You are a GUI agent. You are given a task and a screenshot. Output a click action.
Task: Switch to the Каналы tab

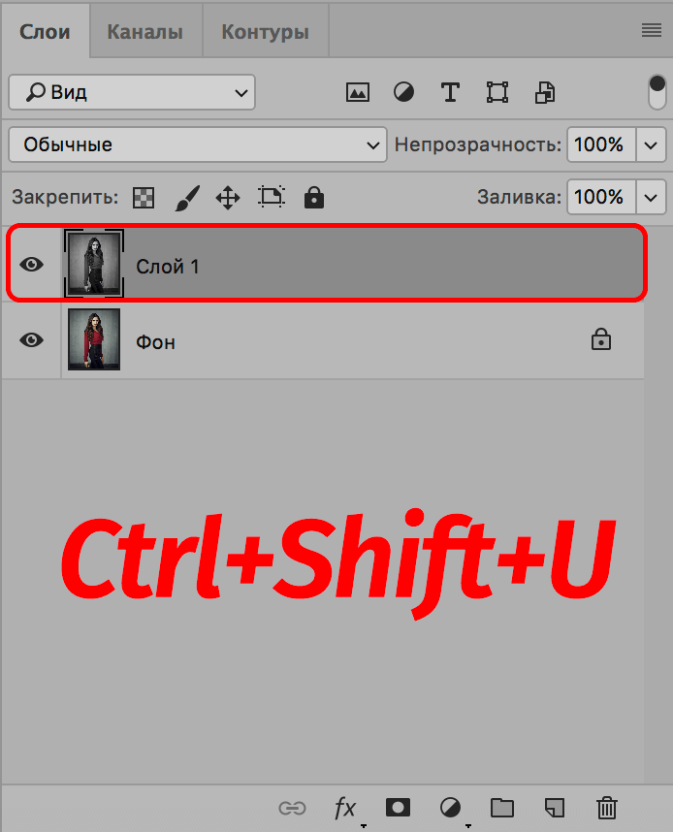[x=145, y=32]
